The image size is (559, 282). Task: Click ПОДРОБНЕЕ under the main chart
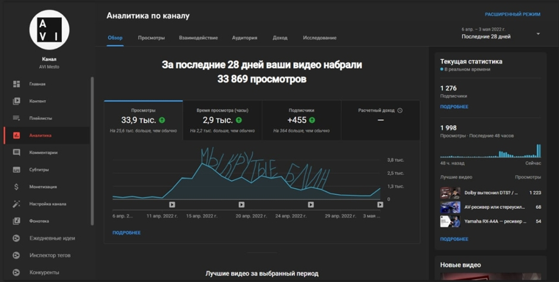(x=127, y=233)
